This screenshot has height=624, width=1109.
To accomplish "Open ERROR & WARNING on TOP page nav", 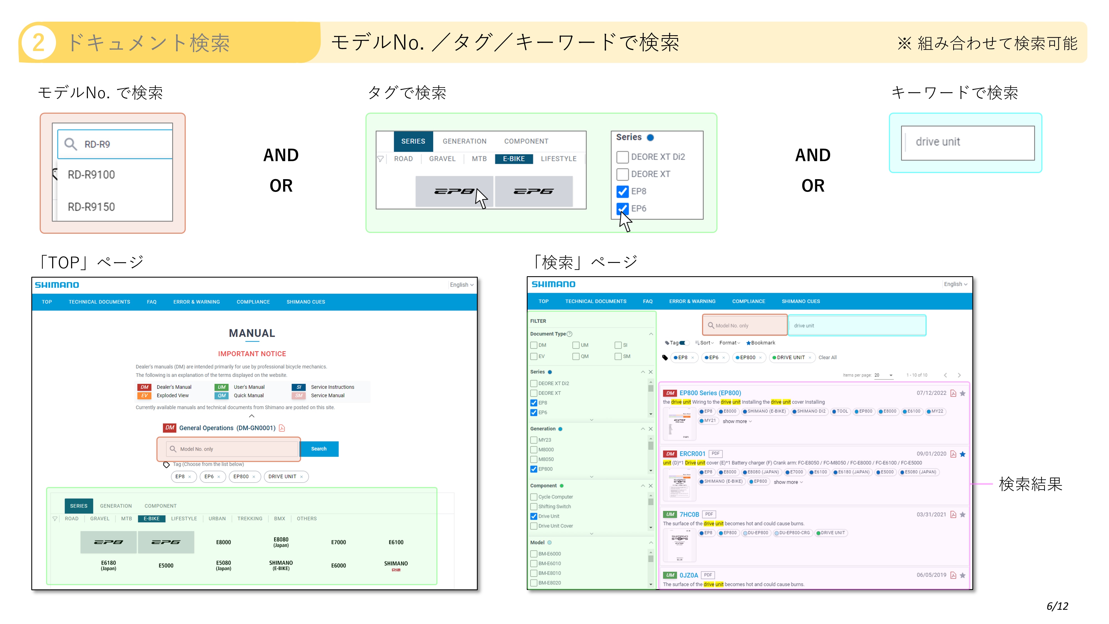I will [196, 302].
